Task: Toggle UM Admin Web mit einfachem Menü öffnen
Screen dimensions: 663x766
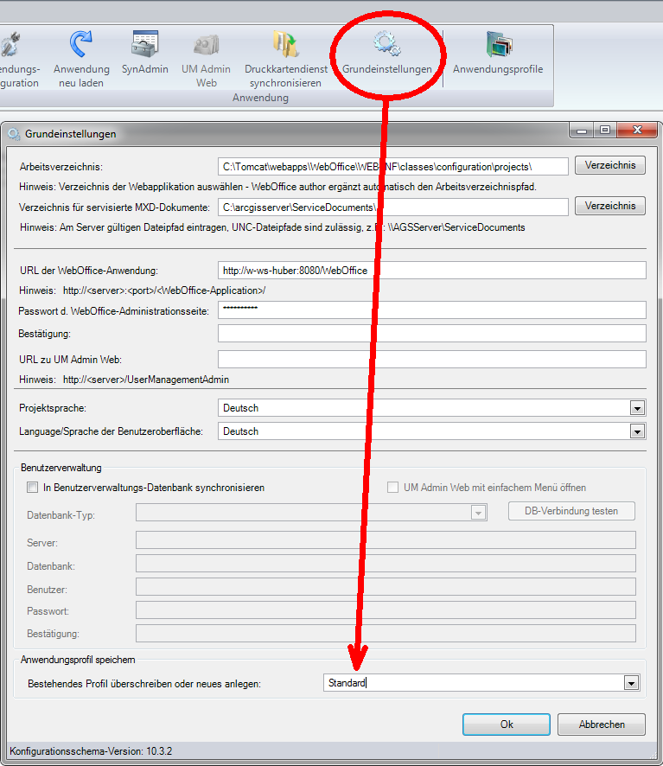Action: pos(392,487)
